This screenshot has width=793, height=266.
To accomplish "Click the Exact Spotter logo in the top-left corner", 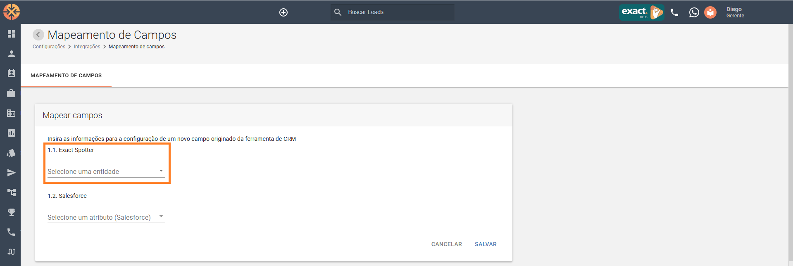I will pos(12,12).
